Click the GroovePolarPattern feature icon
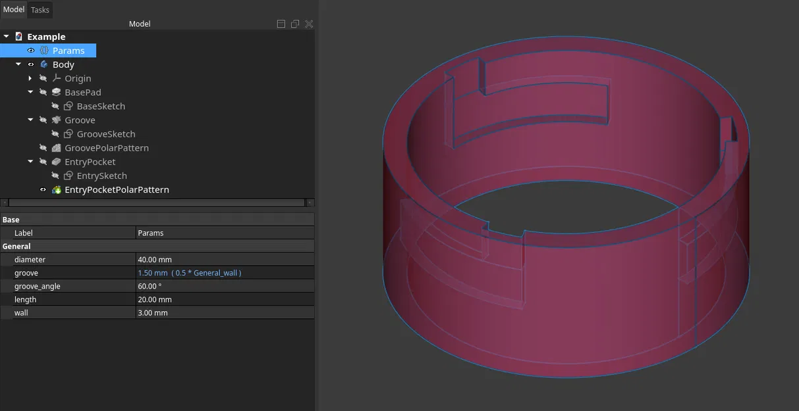Screen dimensions: 799x411 pos(55,147)
